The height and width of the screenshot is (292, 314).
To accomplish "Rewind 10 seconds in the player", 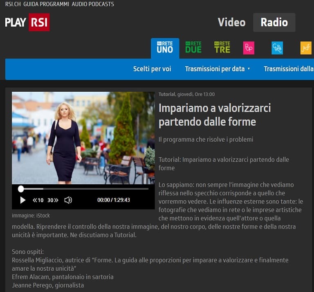I will point(38,200).
